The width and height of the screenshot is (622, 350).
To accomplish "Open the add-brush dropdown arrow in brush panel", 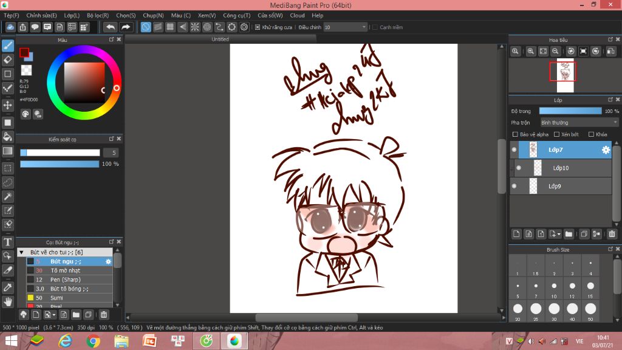I will (x=54, y=315).
